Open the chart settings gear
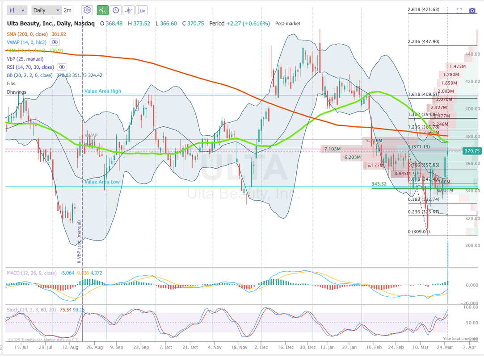The width and height of the screenshot is (484, 357). pyautogui.click(x=87, y=10)
